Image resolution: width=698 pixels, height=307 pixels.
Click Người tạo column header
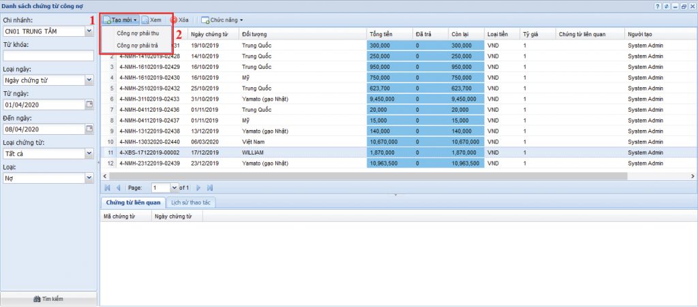[661, 34]
